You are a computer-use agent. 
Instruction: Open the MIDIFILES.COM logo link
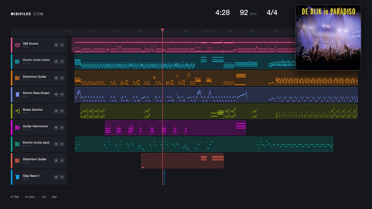(27, 14)
